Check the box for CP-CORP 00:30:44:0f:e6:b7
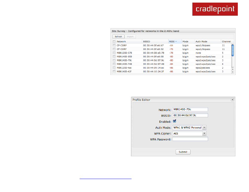The width and height of the screenshot is (249, 192). (x=114, y=45)
